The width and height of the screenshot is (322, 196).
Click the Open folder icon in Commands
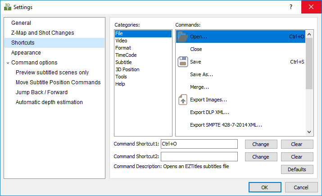coord(183,36)
